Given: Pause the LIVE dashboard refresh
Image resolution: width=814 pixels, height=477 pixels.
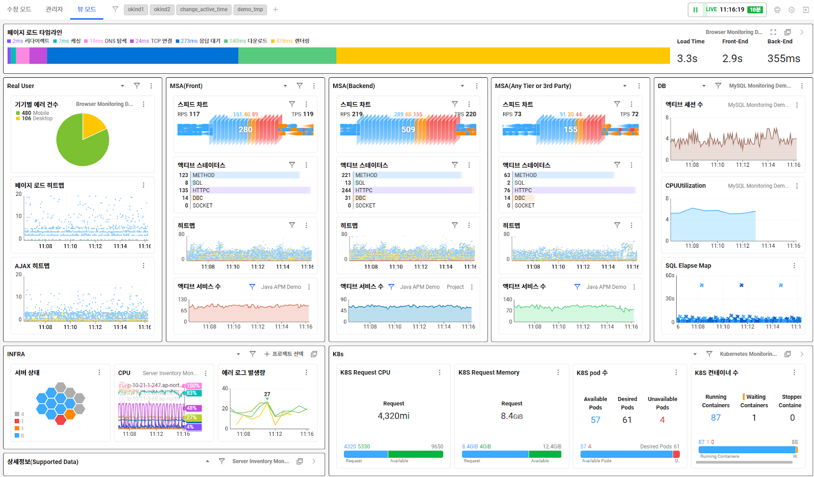Looking at the screenshot, I should click(x=695, y=10).
